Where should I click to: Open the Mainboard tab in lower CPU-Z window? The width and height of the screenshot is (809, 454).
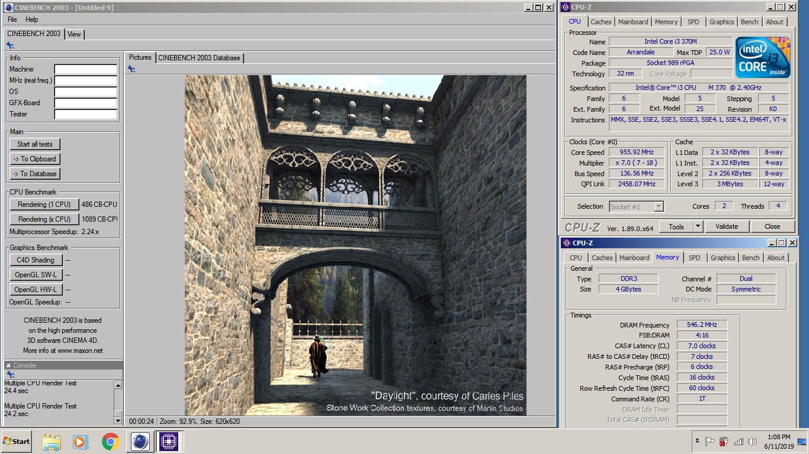coord(634,258)
